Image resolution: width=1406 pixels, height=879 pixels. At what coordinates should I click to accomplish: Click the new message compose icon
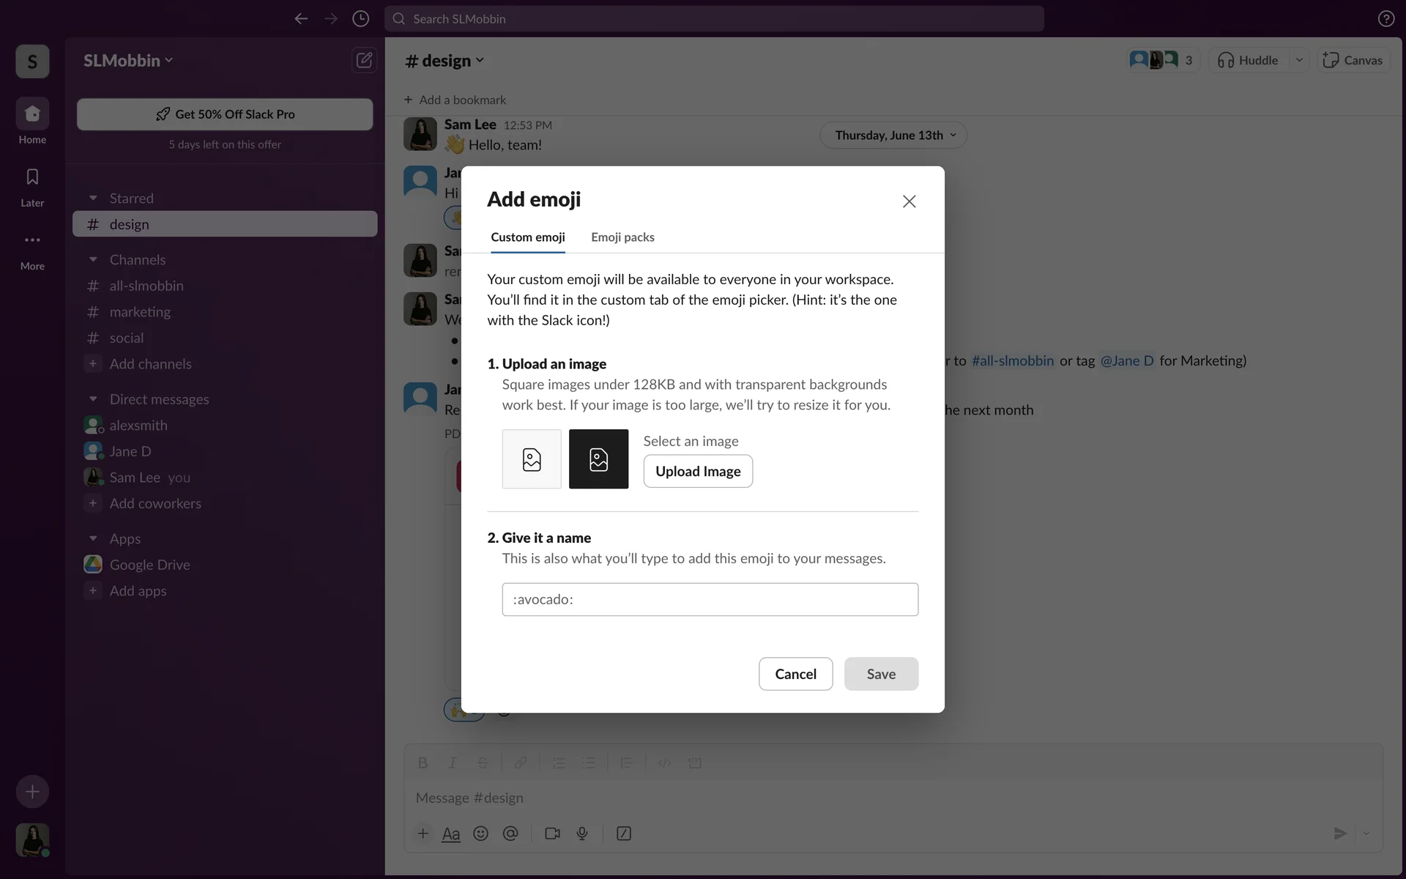[x=364, y=60]
